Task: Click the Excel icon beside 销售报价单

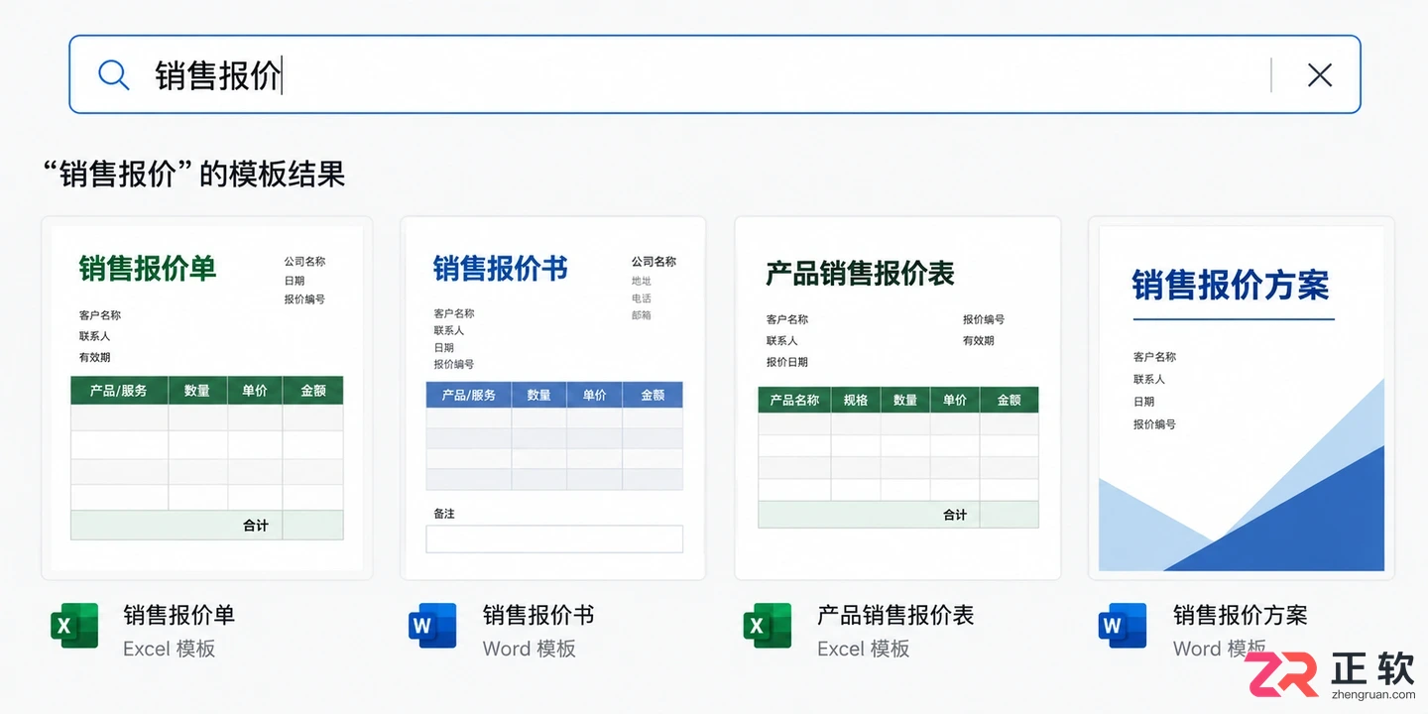Action: click(74, 626)
